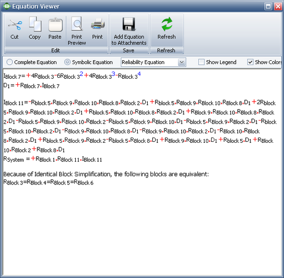Open the Reliability Equation dropdown arrow
Viewport: 284px width, 278px height.
point(182,62)
